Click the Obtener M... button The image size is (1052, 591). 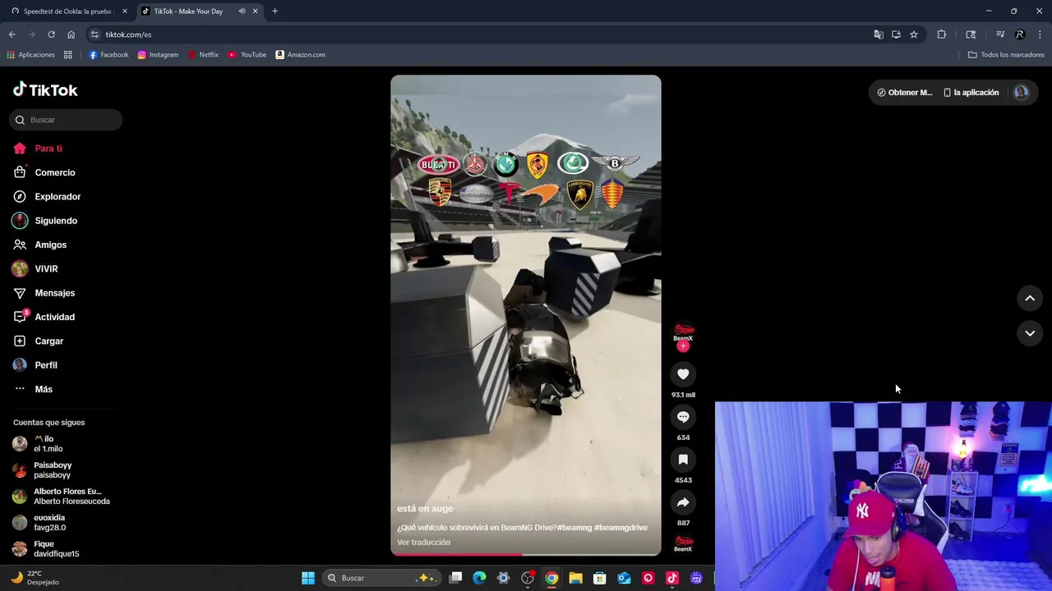pos(904,93)
